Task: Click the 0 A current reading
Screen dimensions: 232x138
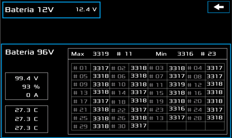Action: (x=32, y=95)
